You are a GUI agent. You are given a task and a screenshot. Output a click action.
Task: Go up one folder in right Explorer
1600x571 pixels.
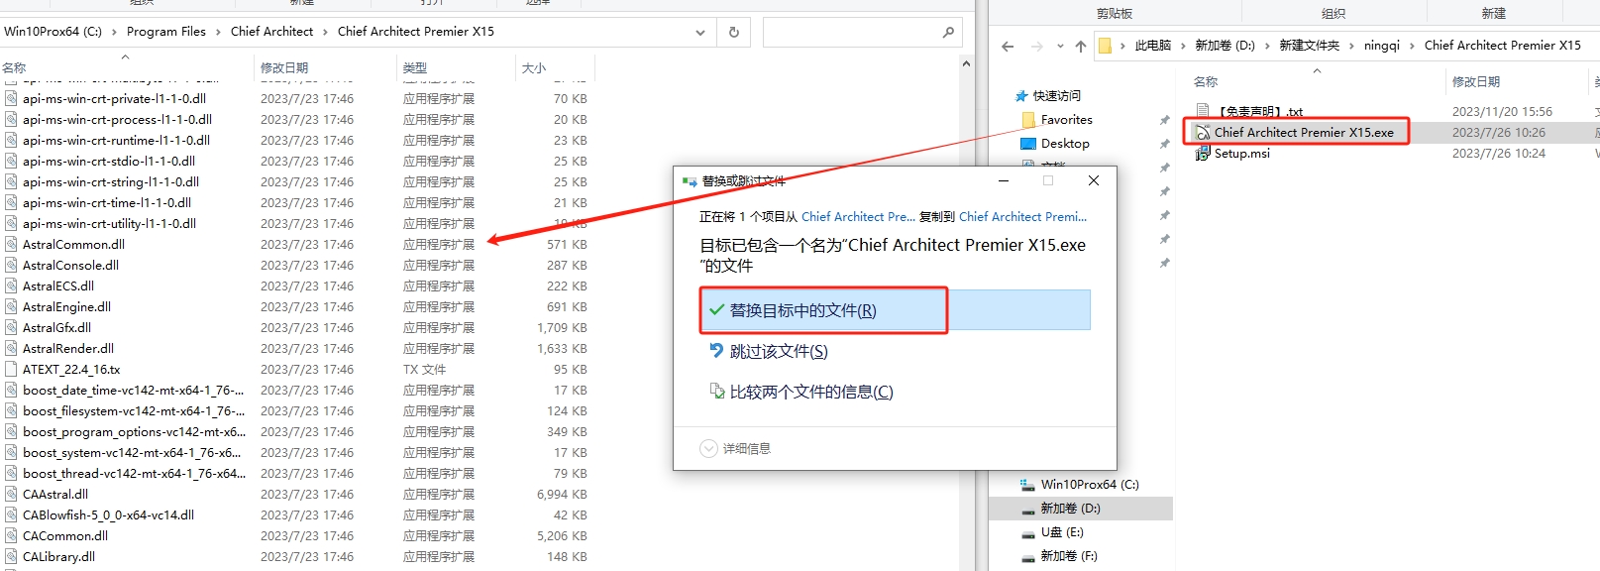point(1080,46)
